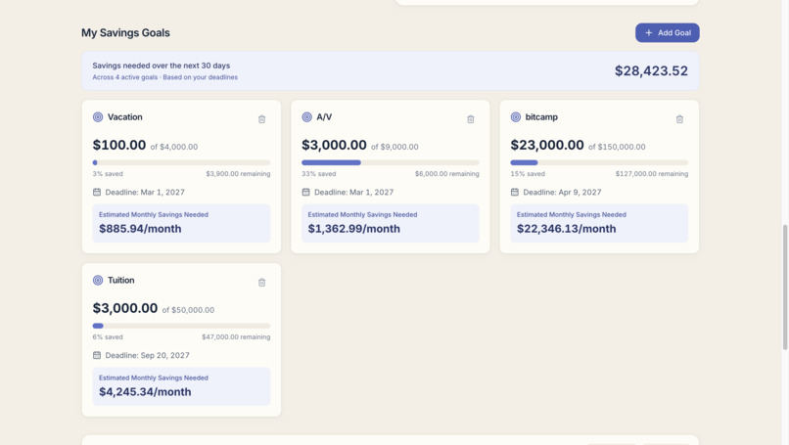Click 'of $4,000.00' target text

click(174, 147)
